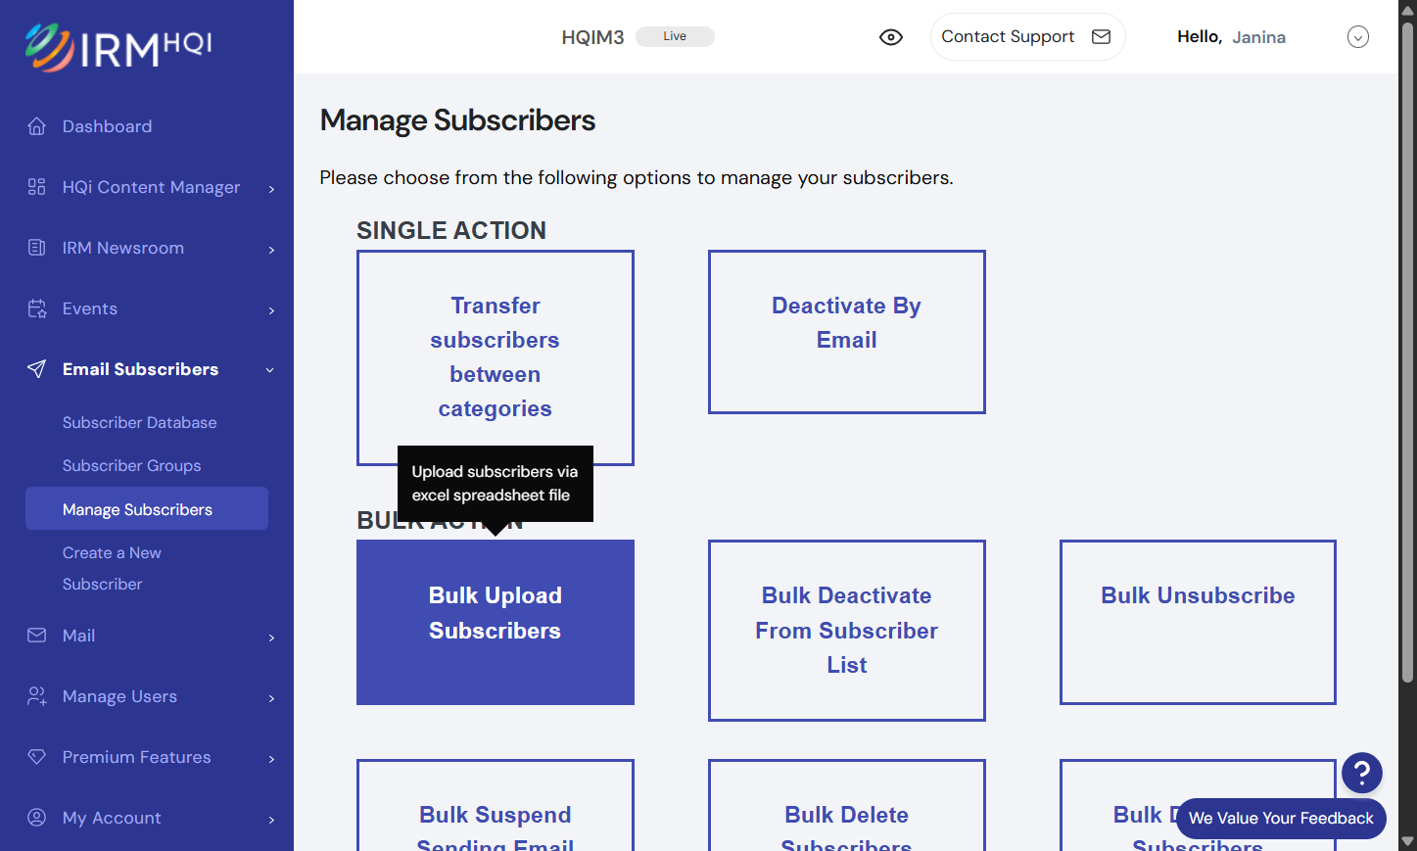
Task: Click the Bulk Unsubscribe card
Action: point(1198,622)
